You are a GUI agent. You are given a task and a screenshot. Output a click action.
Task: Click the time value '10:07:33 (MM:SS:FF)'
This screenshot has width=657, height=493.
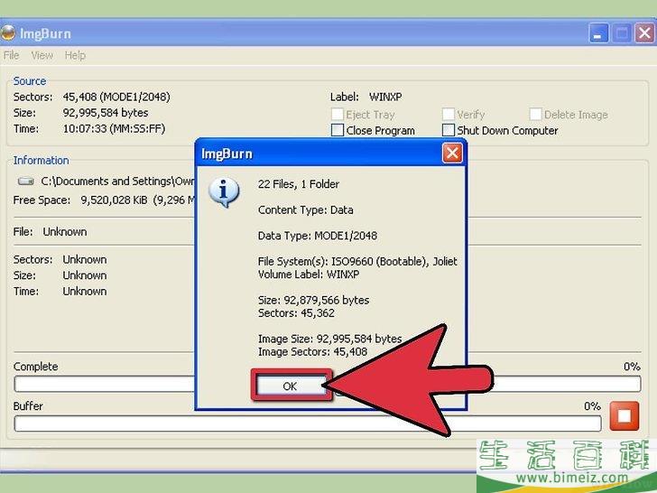(x=114, y=129)
